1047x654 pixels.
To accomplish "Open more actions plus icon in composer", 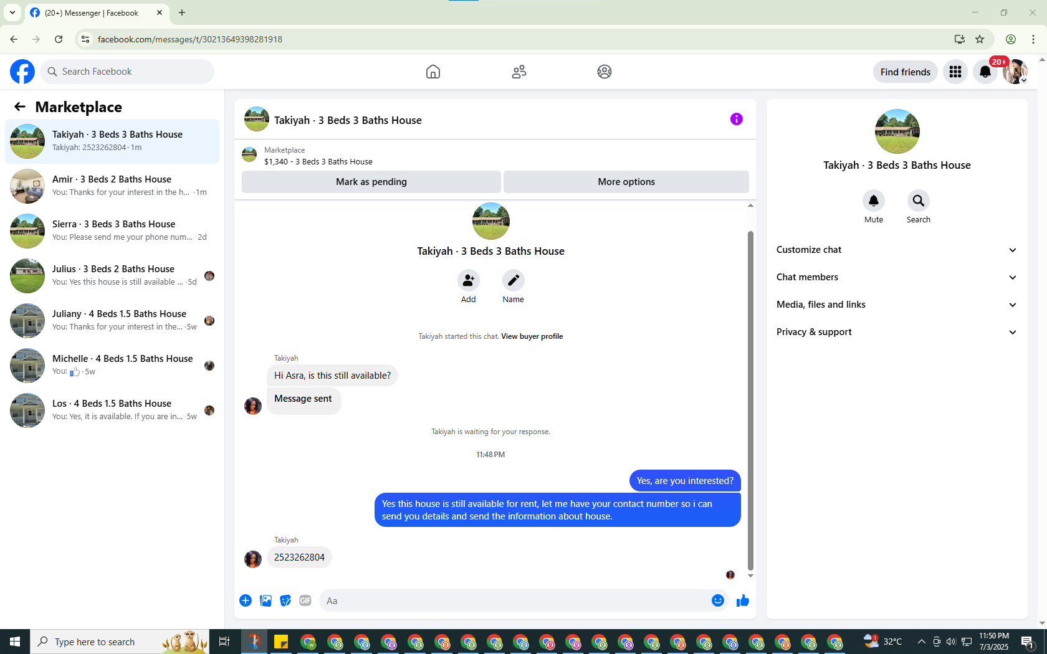I will click(246, 600).
